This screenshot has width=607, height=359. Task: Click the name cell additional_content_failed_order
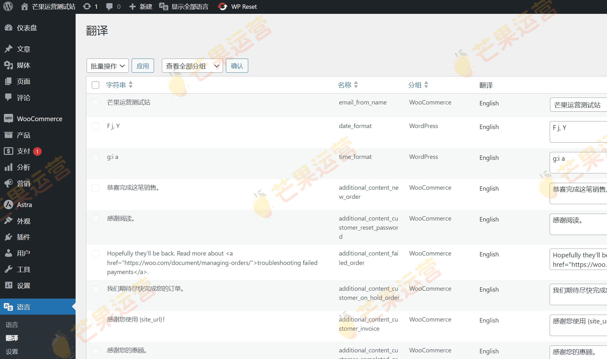[x=369, y=258]
